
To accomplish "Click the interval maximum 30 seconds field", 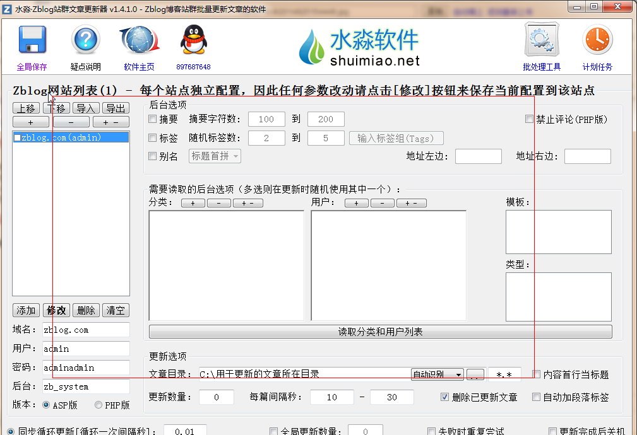I will click(x=392, y=397).
